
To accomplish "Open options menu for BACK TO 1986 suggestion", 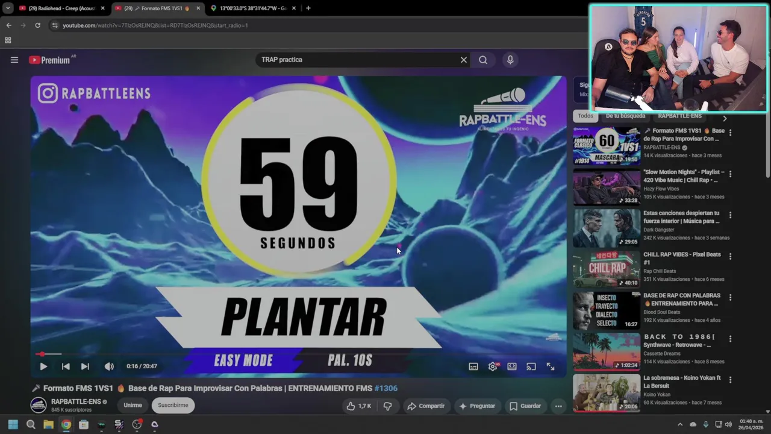I will coord(730,339).
